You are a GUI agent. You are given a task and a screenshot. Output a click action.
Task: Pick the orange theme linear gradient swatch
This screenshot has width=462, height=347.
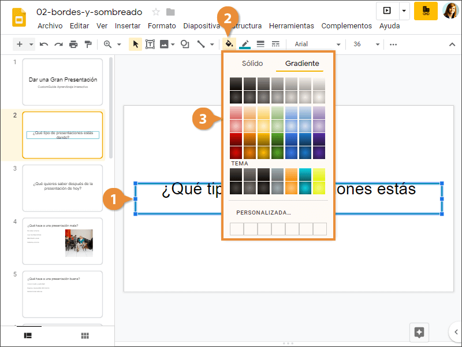[292, 175]
